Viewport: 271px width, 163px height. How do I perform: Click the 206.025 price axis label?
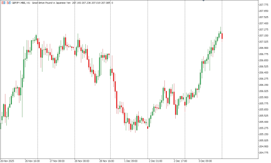264,91
